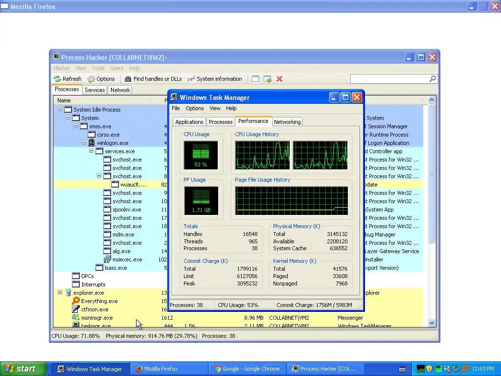Click the on-screen keyboard taskbar icon

(402, 369)
